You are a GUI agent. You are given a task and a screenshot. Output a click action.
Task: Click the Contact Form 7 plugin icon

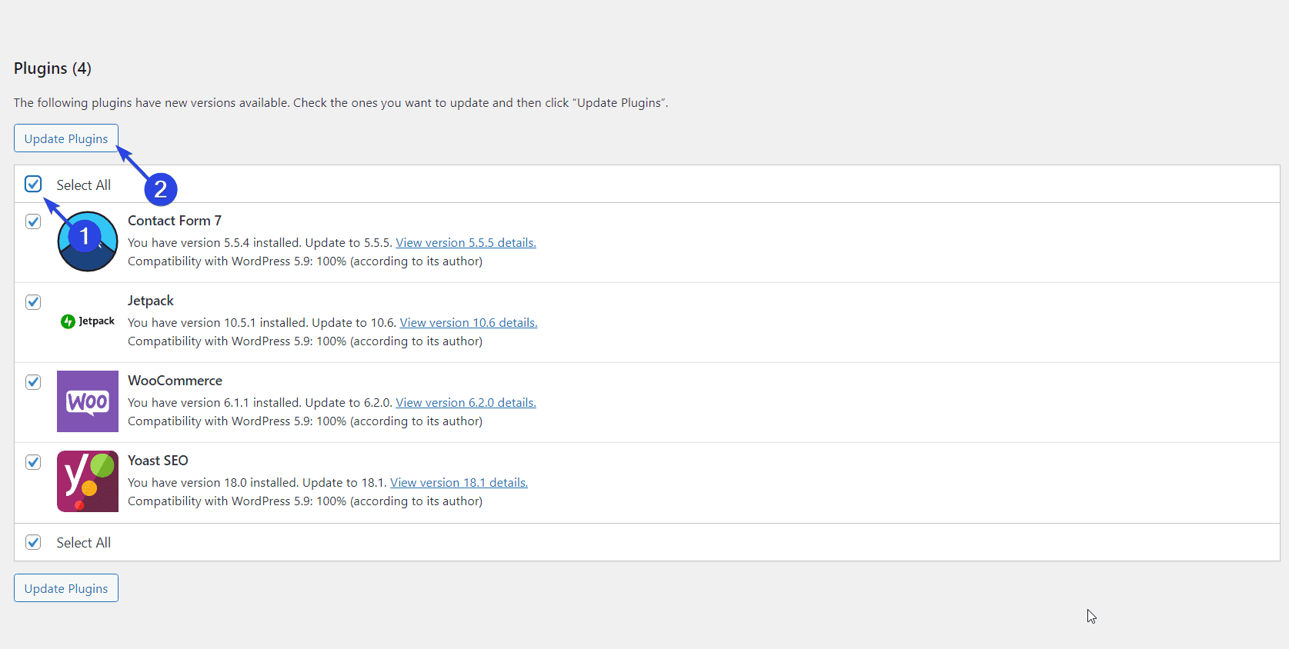pyautogui.click(x=88, y=241)
